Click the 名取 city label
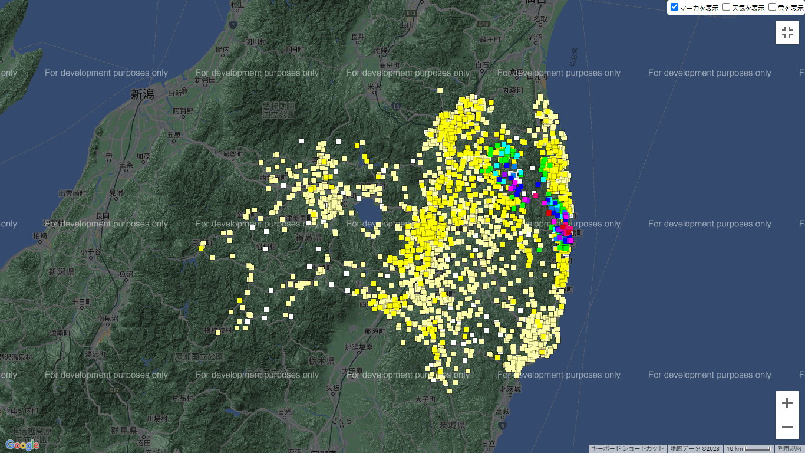Screen dimensions: 805x453 (x=541, y=19)
